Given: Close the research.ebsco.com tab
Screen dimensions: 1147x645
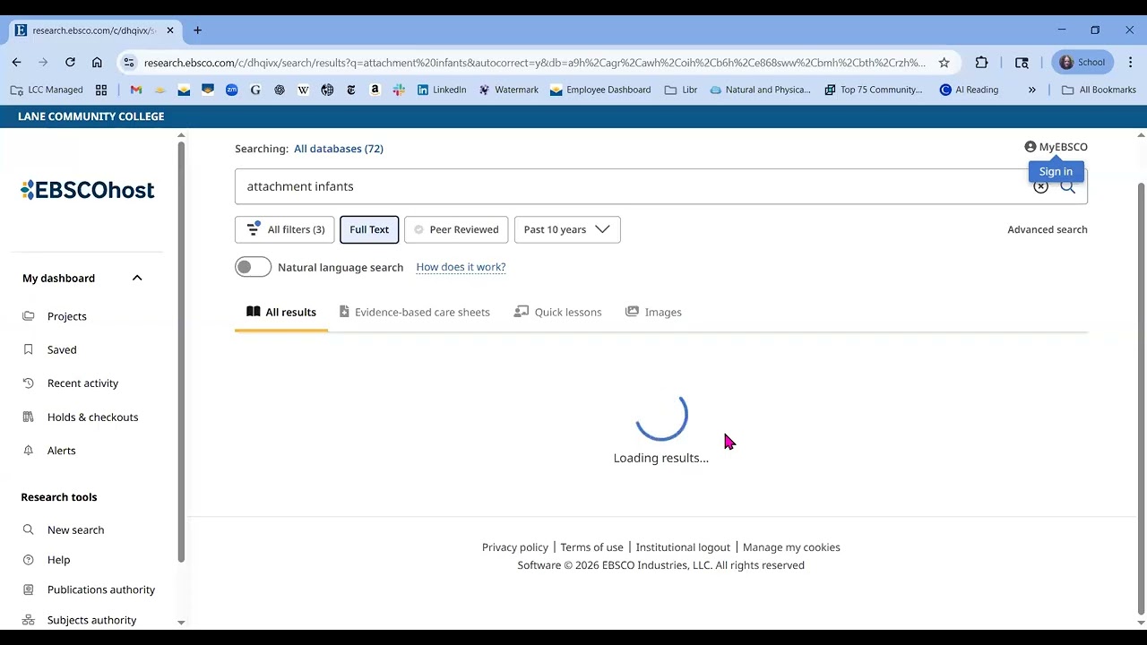Looking at the screenshot, I should [170, 30].
